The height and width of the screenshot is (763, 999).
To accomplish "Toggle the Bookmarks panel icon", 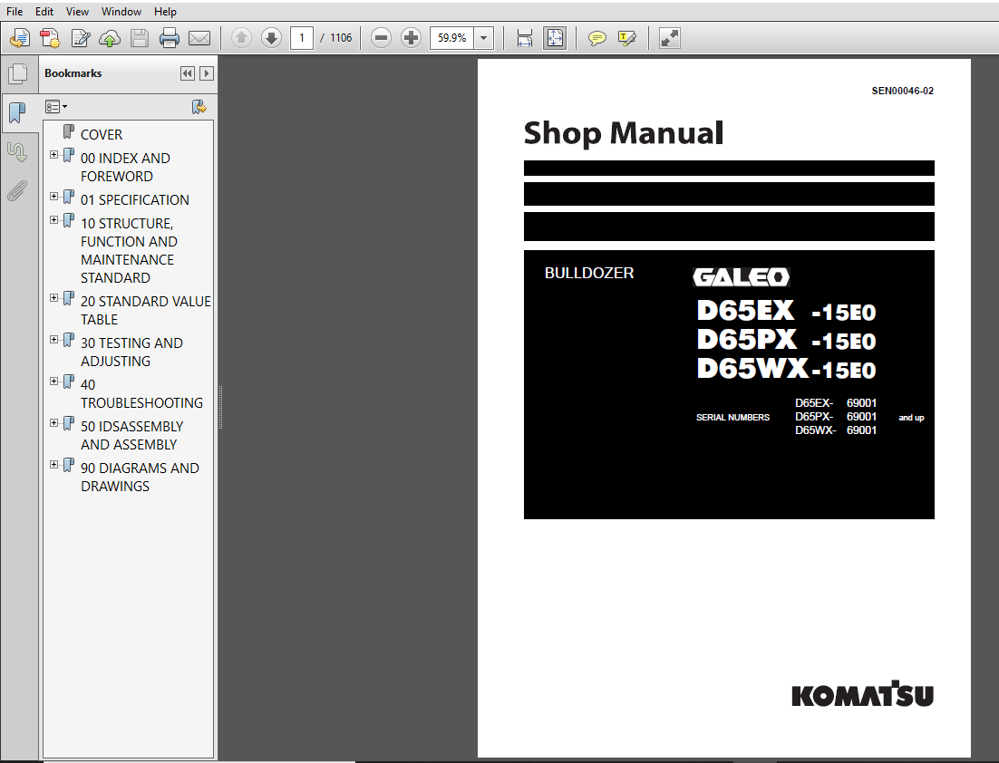I will click(x=17, y=113).
